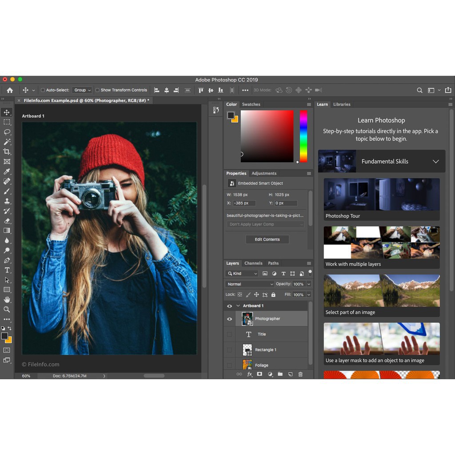This screenshot has height=455, width=455.
Task: Click the delete layer trash icon
Action: pos(300,374)
